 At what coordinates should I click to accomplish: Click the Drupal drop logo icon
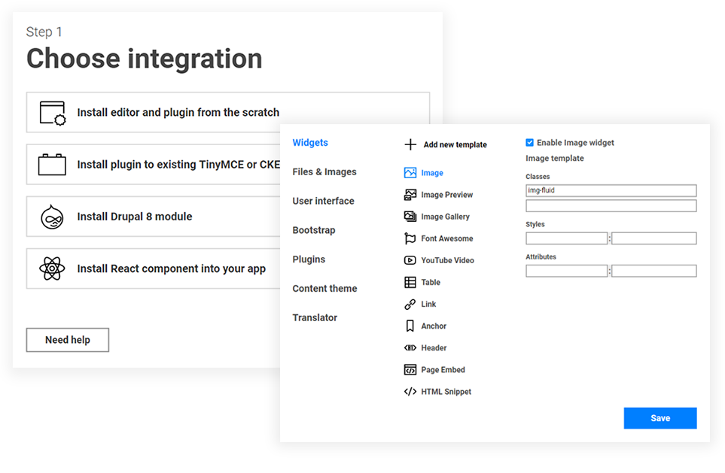tap(52, 217)
